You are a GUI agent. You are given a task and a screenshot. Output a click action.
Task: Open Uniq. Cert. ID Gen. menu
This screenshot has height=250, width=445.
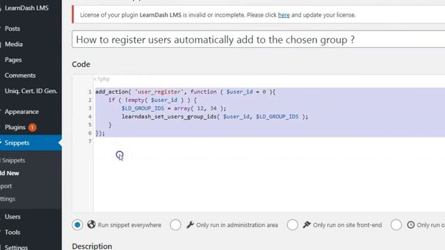point(31,91)
